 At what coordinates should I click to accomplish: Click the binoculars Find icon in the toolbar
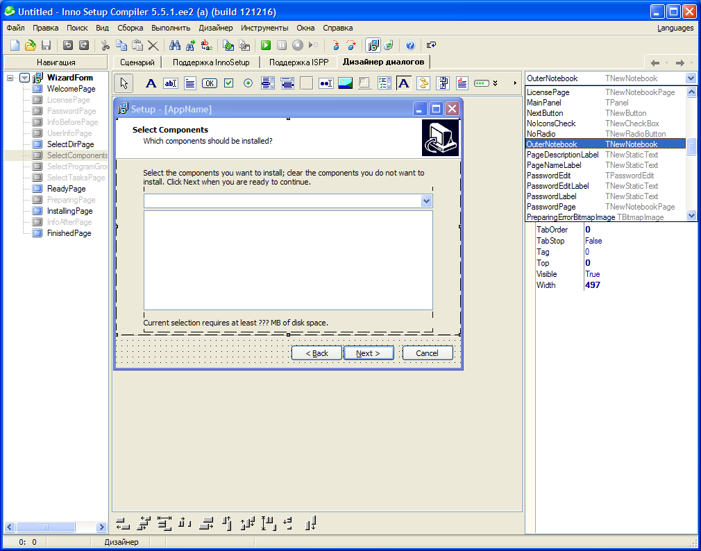175,45
